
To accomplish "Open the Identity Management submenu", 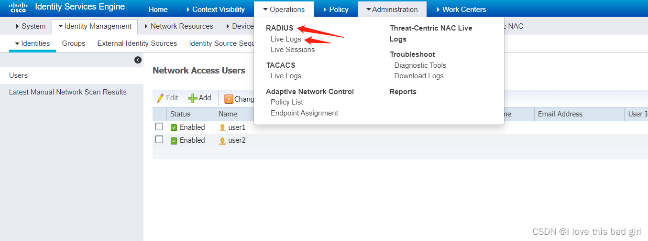I will [x=95, y=26].
